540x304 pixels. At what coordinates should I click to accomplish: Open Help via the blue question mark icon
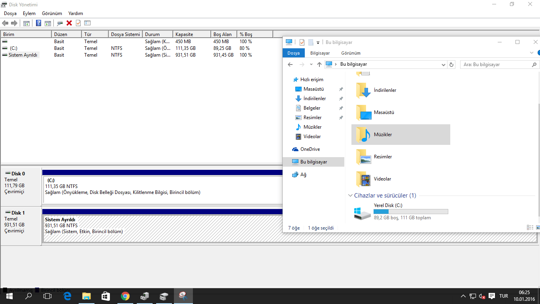pyautogui.click(x=39, y=23)
